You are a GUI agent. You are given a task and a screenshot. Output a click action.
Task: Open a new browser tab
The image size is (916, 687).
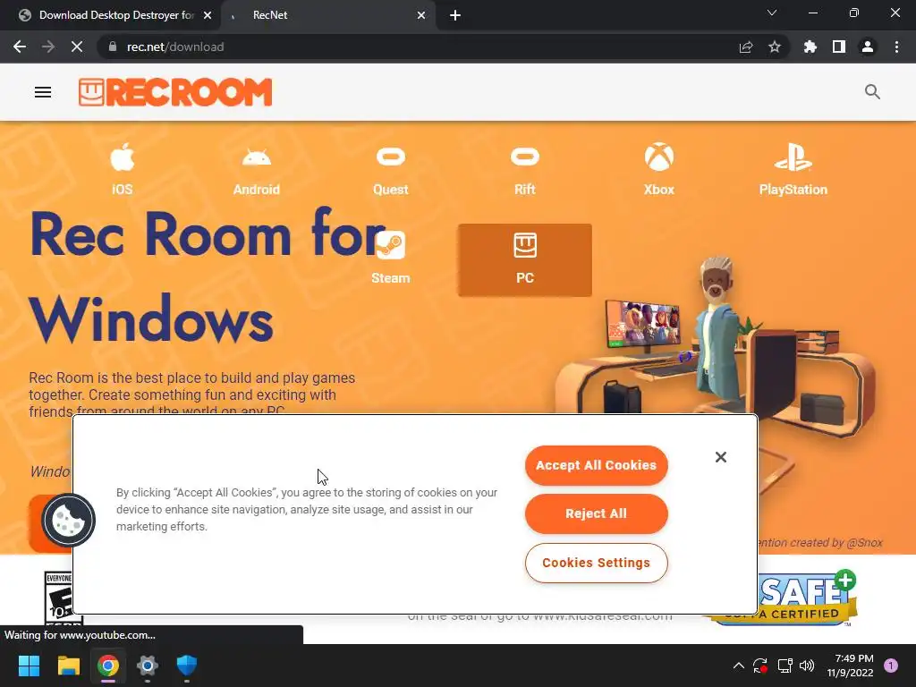pos(455,15)
